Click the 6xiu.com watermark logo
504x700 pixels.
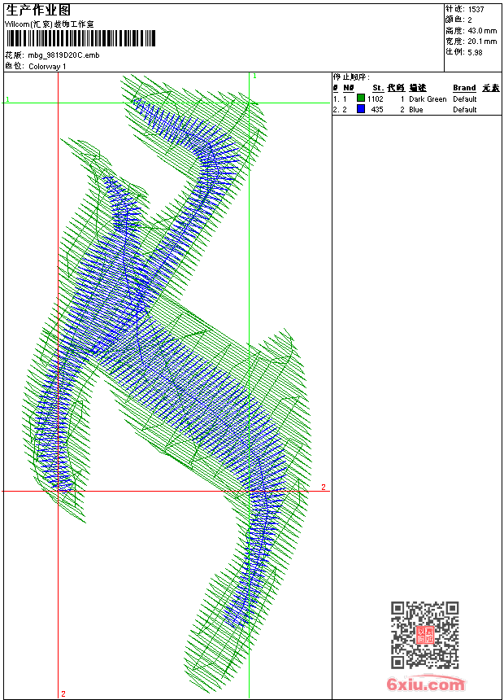(425, 685)
